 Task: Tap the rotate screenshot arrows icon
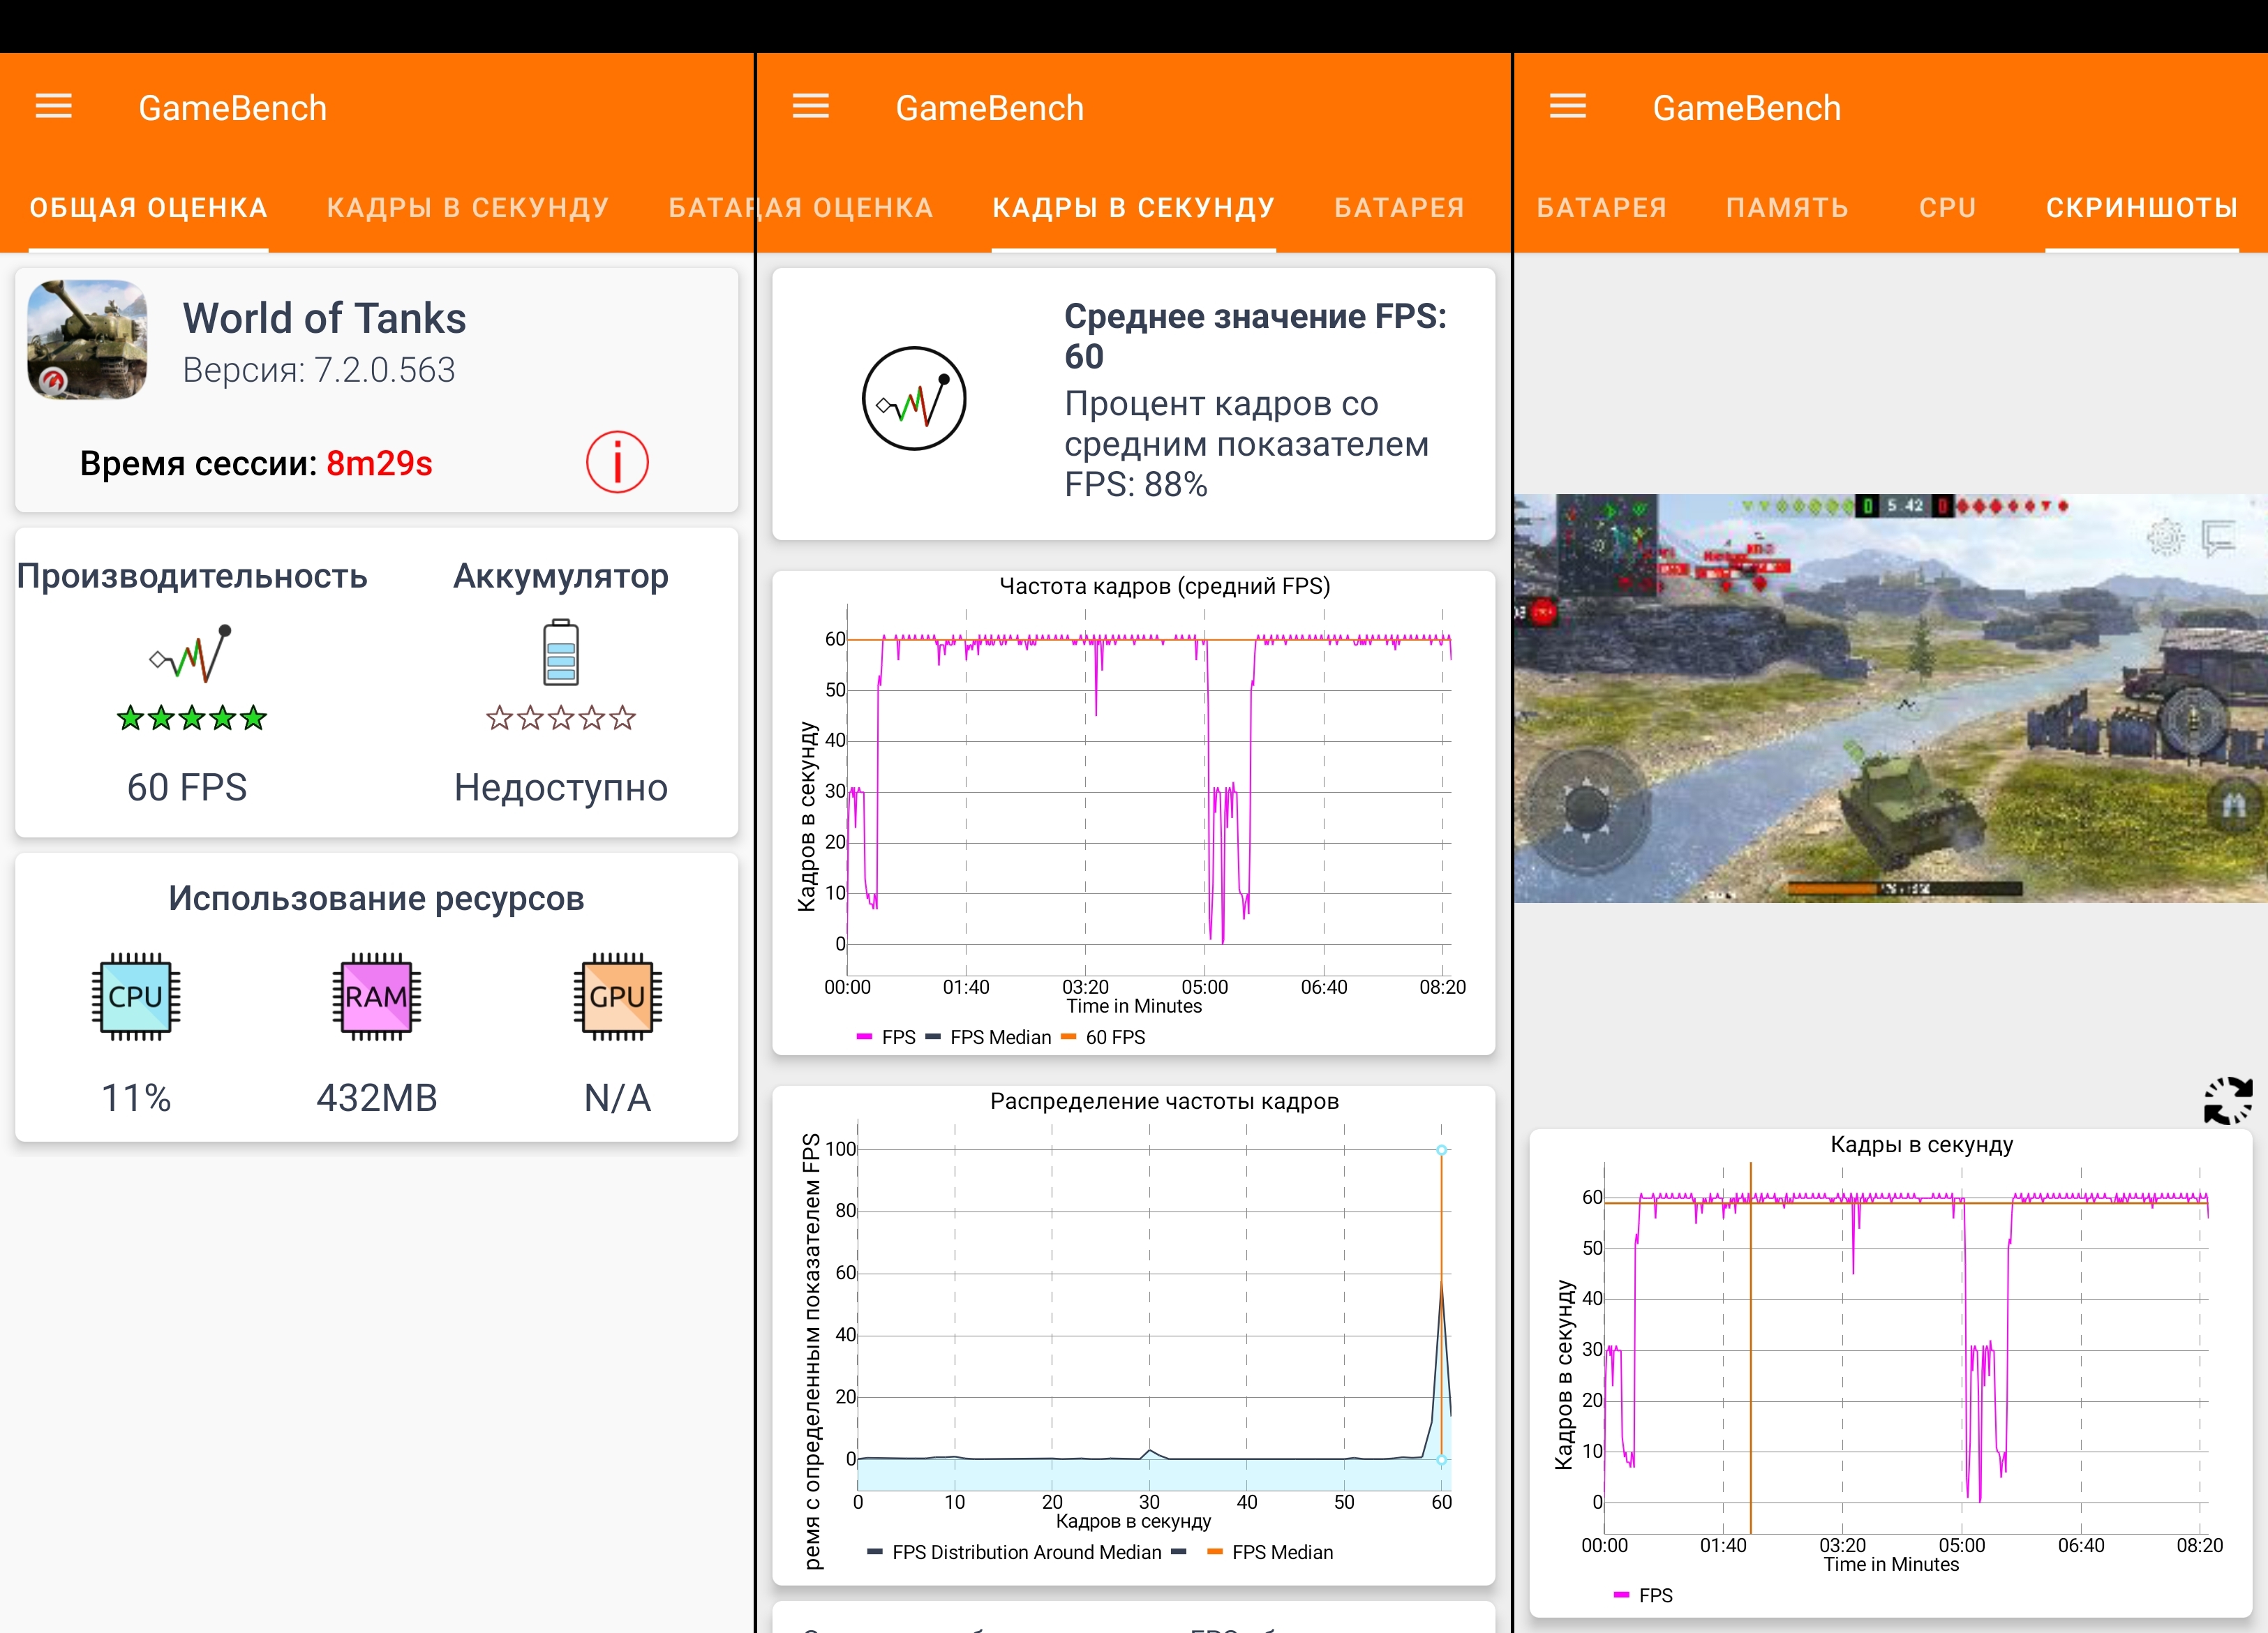(2228, 1101)
